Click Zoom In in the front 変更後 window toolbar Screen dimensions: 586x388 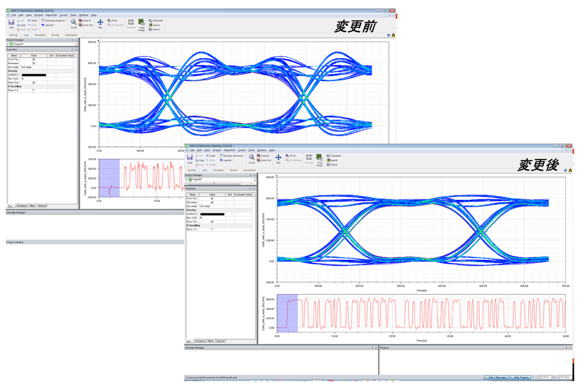[263, 156]
